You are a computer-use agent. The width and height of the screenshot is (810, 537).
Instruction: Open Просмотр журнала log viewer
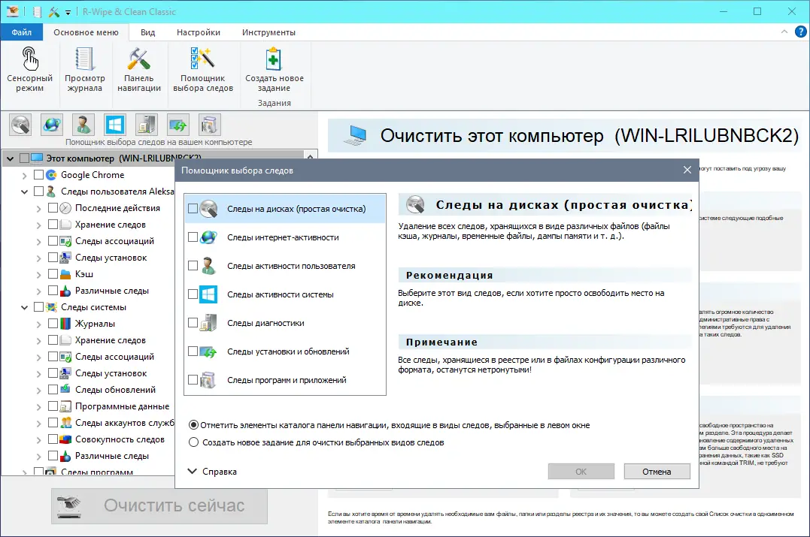click(85, 59)
